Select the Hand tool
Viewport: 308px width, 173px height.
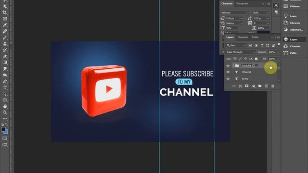pyautogui.click(x=5, y=106)
